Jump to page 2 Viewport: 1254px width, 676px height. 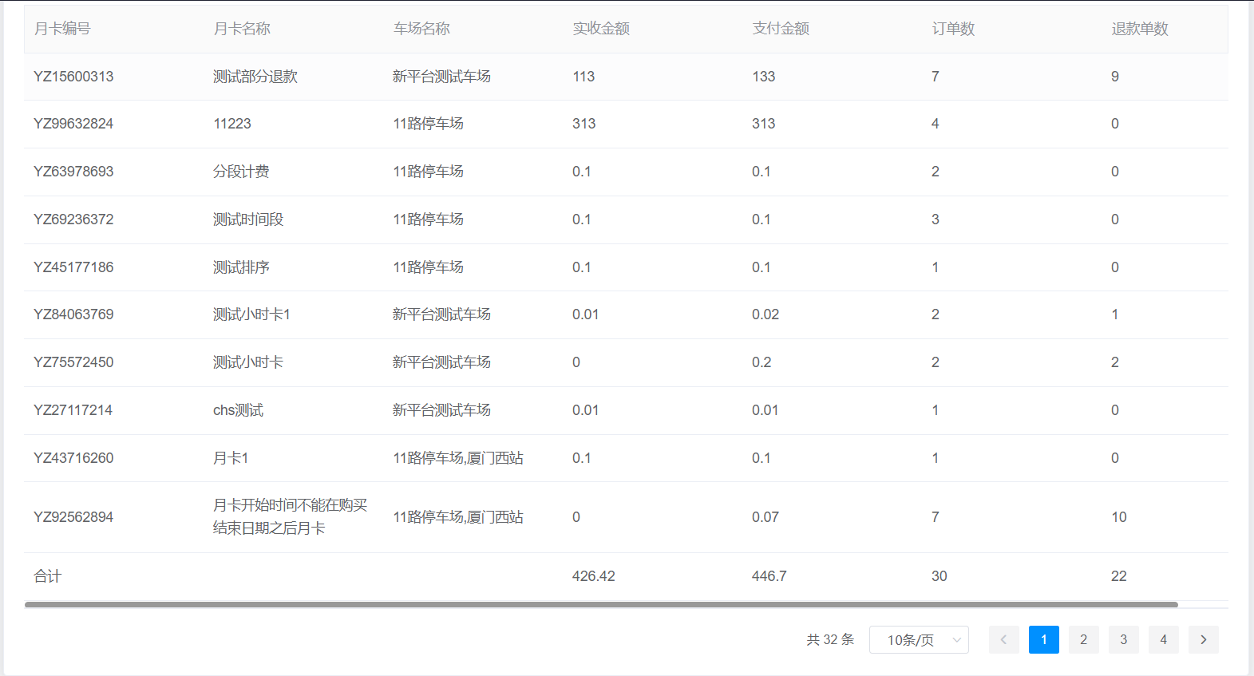tap(1083, 640)
